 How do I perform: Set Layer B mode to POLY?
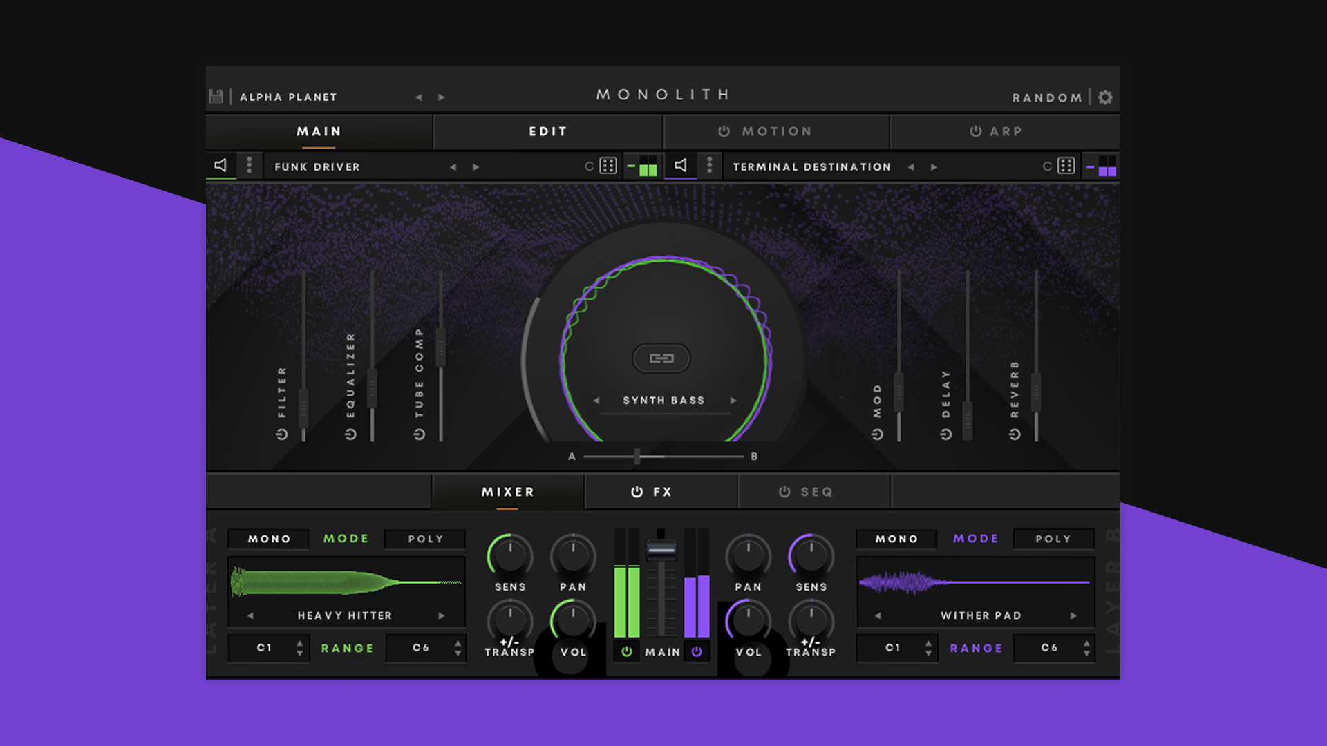click(1053, 539)
